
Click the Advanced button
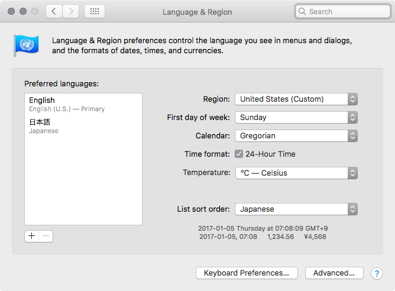click(x=334, y=273)
